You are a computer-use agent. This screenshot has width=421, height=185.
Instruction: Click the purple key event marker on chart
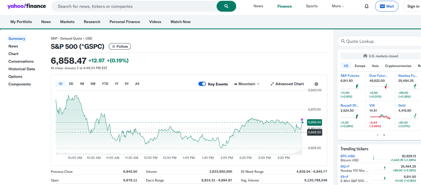coord(302,120)
